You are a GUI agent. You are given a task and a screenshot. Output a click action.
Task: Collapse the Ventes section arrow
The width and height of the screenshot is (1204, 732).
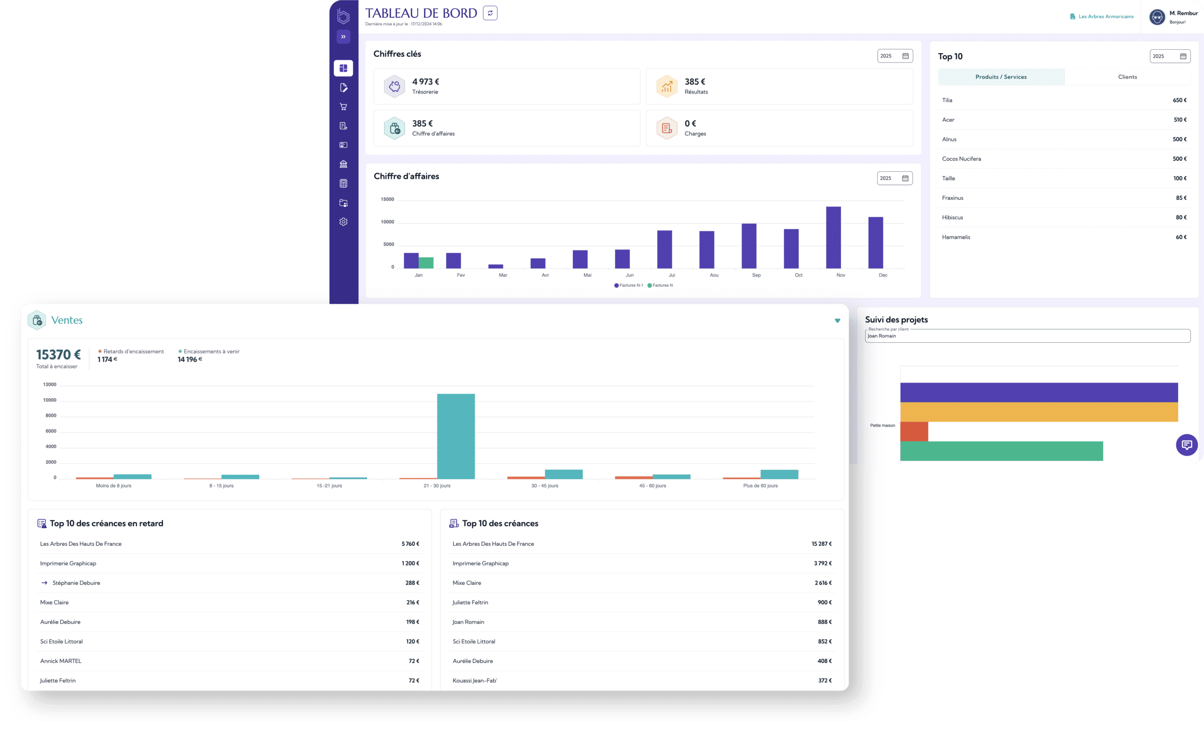[837, 321]
